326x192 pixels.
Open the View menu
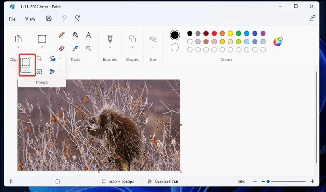tap(30, 19)
